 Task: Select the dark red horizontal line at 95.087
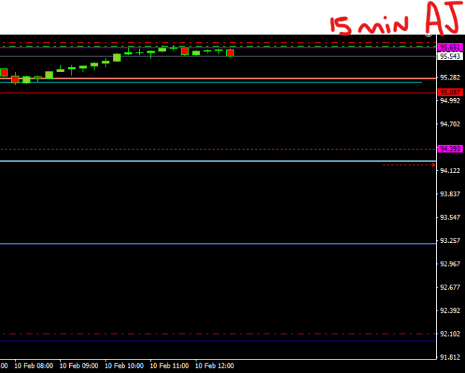218,93
